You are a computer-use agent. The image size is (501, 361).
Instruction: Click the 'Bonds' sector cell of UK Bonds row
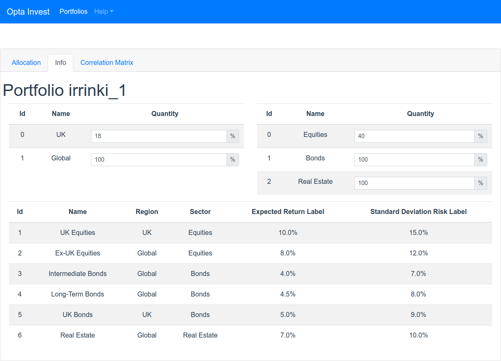pyautogui.click(x=200, y=315)
